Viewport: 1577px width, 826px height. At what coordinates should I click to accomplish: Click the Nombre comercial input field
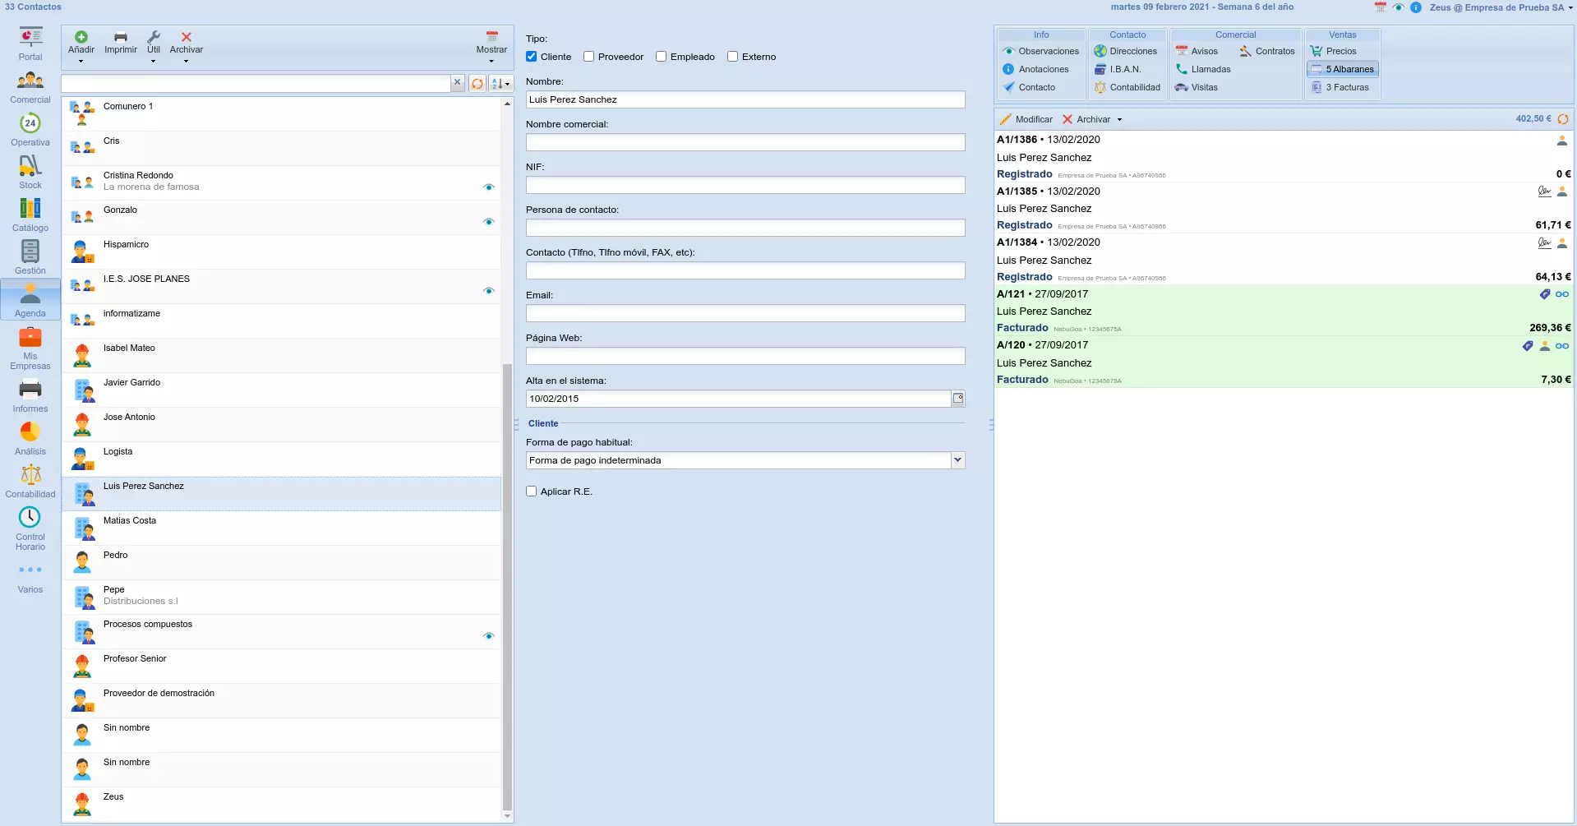point(745,142)
